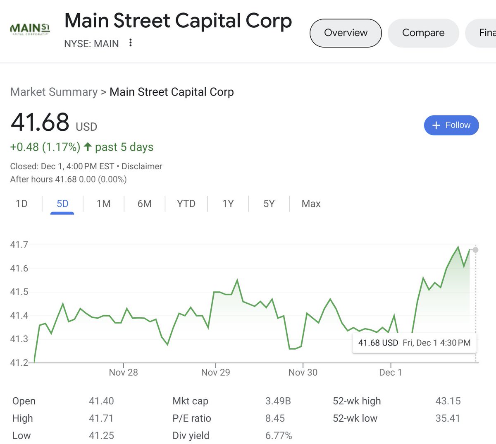The width and height of the screenshot is (496, 444).
Task: Switch to the 1M chart view
Action: 103,204
